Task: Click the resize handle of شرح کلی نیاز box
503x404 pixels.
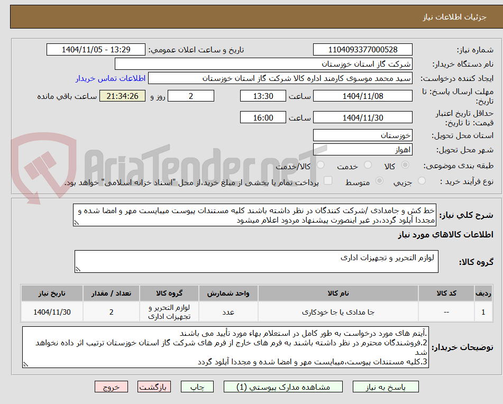Action: [76, 223]
